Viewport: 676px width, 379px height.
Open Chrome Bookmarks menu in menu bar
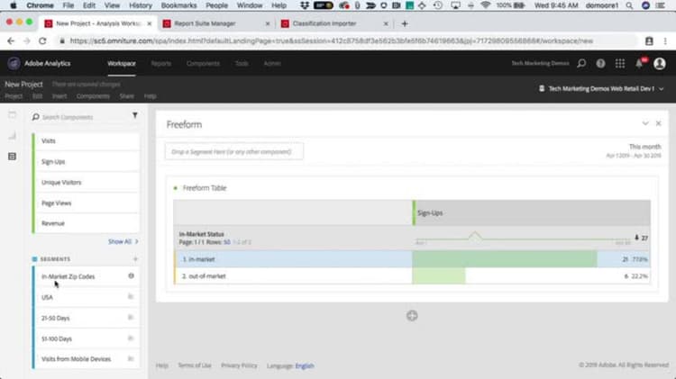[178, 5]
